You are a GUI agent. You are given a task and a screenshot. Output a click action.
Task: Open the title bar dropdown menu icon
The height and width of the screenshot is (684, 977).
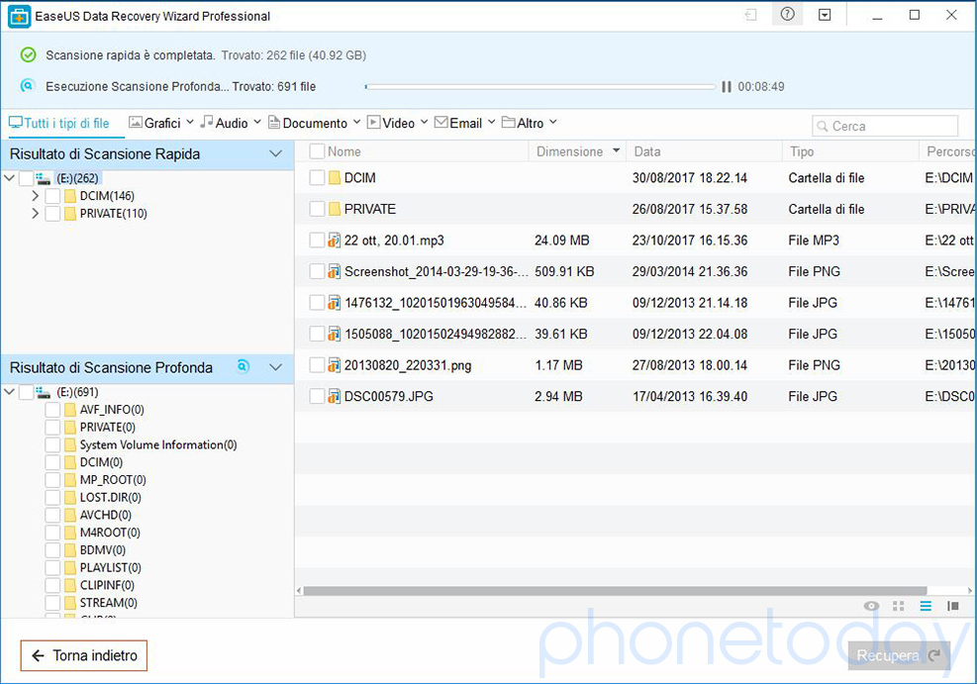[825, 15]
